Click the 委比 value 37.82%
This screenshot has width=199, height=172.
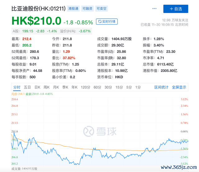(69, 58)
